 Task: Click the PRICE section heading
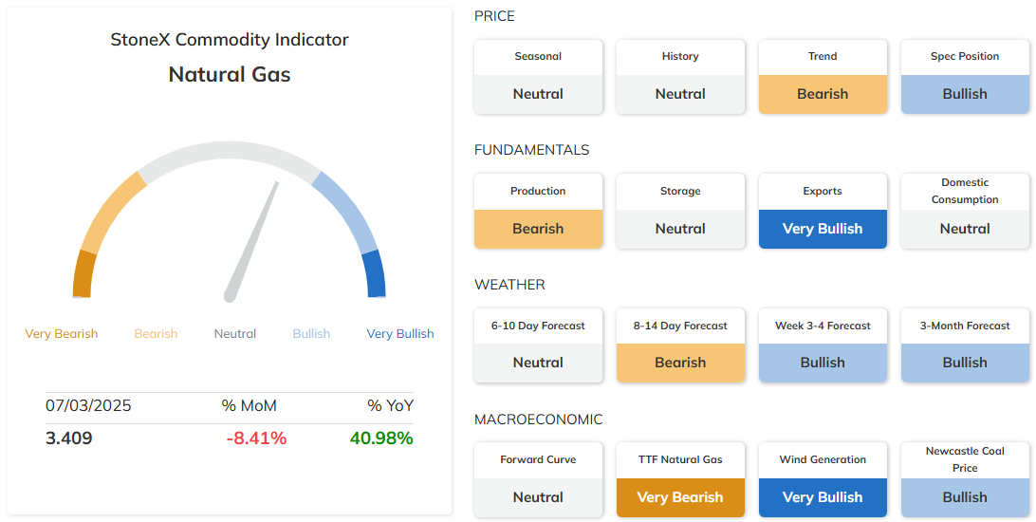(x=494, y=16)
